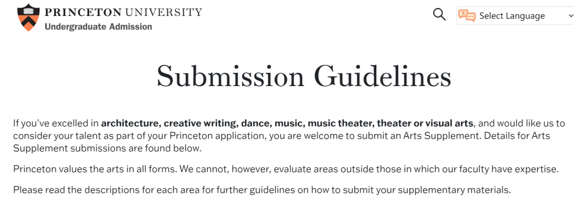Go to Princeton University wordmark link
Image resolution: width=574 pixels, height=211 pixels.
[x=123, y=12]
